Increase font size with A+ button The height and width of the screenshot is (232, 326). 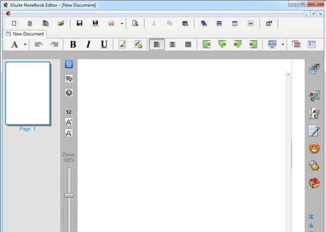69,122
